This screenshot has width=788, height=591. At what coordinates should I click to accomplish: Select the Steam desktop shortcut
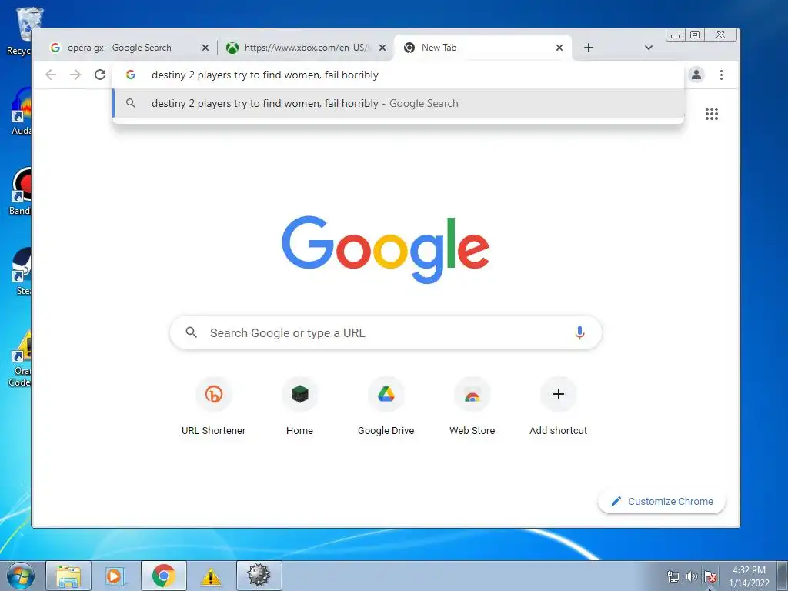pos(21,272)
